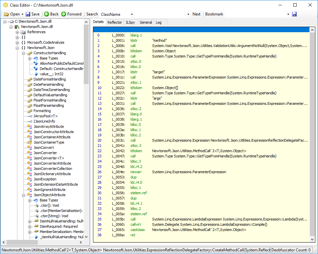Open the Bookmark combo dropdown arrow
This screenshot has height=254, width=318.
point(288,14)
